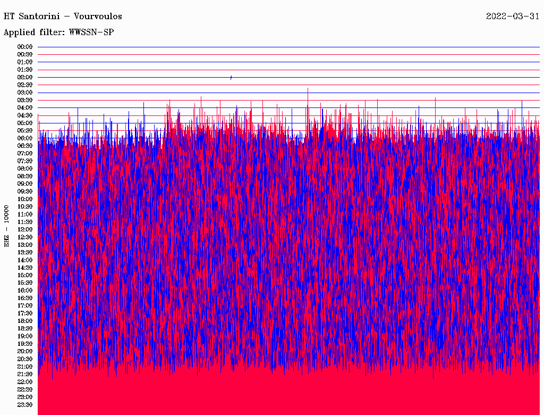Select the 21:30 time label
Viewport: 544px width, 415px height.
25,374
